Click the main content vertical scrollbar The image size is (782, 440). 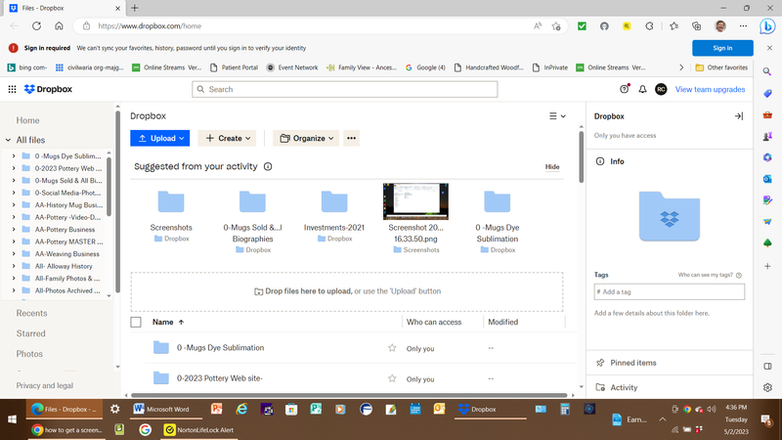[x=581, y=157]
